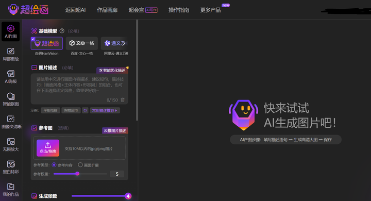Click the 生成张数 section icon
The width and height of the screenshot is (371, 201).
[x=34, y=196]
